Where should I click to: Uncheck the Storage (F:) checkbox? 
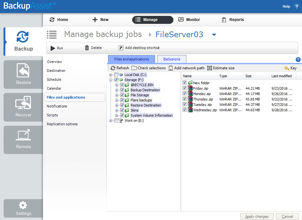(x=116, y=80)
